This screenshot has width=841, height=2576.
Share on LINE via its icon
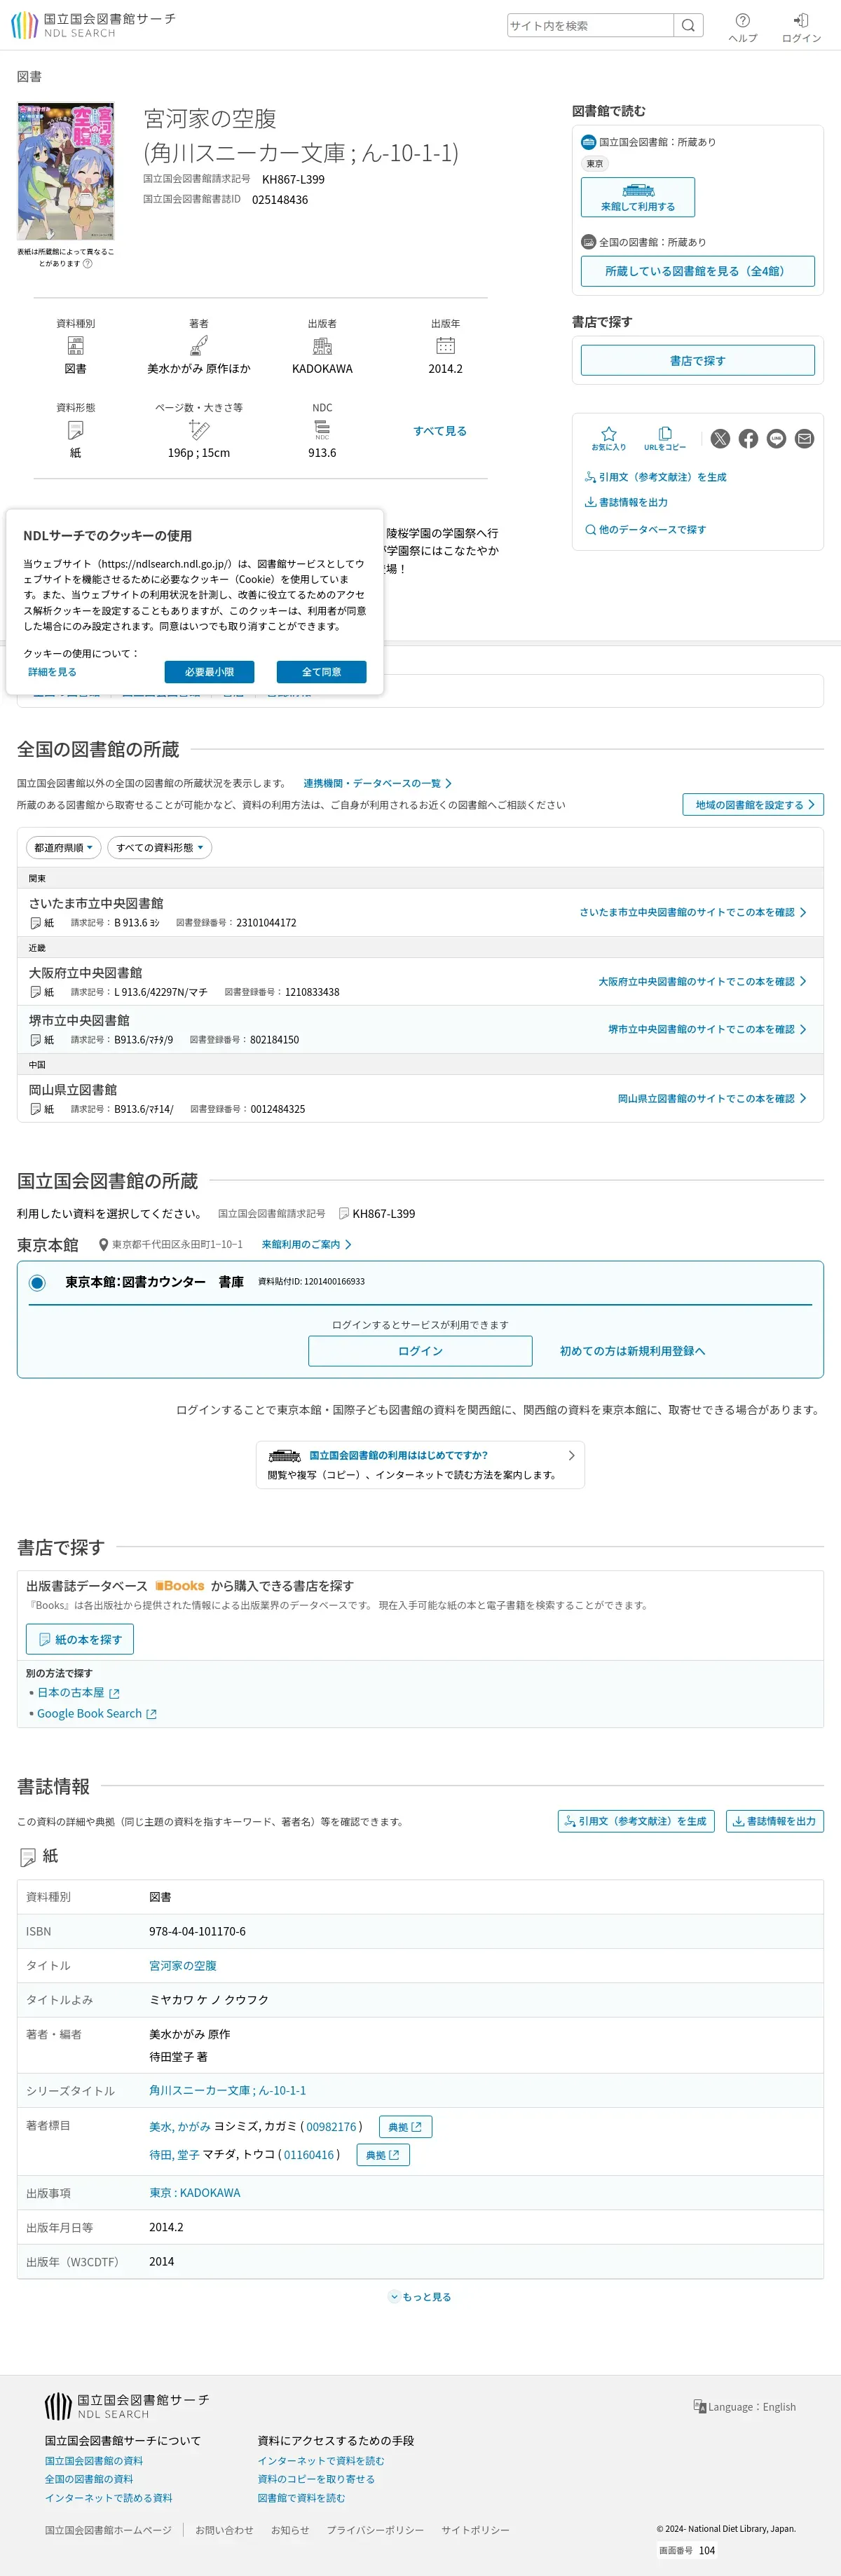(776, 438)
